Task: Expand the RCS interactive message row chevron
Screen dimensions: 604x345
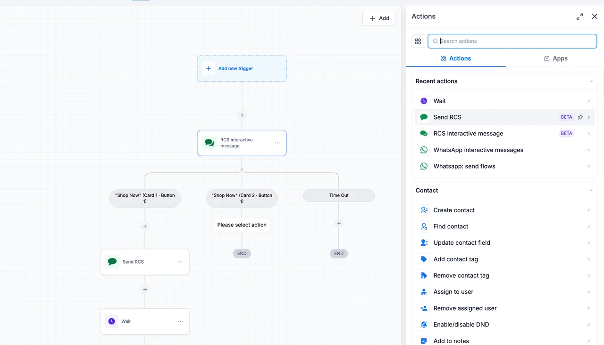Action: 589,134
